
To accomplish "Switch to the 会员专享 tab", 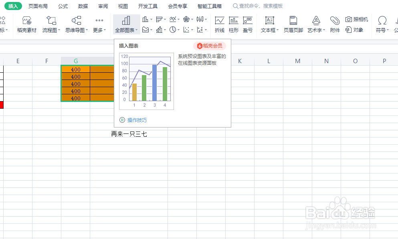I will click(x=178, y=6).
